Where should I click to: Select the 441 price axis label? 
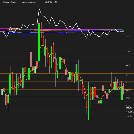[128, 75]
